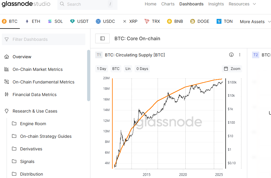Click the Engine Room folder icon

pyautogui.click(x=14, y=123)
